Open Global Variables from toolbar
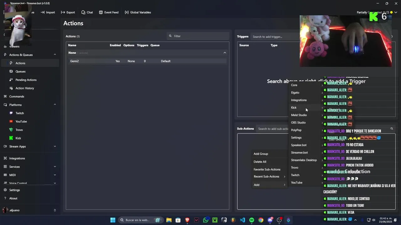Viewport: 401px width, 225px height. [138, 12]
